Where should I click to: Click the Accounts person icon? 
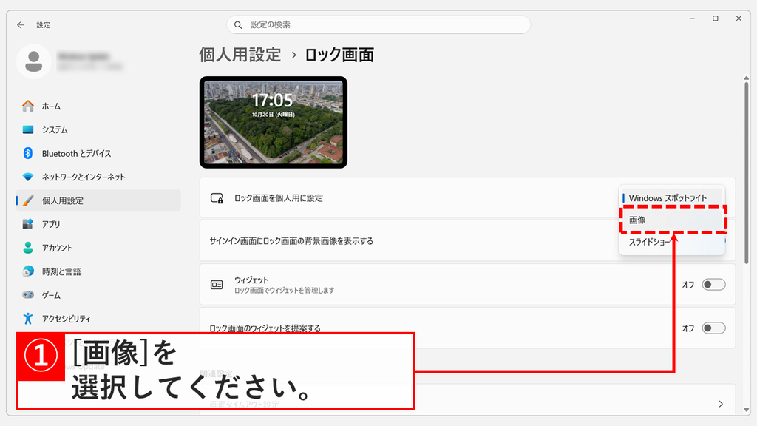[28, 248]
